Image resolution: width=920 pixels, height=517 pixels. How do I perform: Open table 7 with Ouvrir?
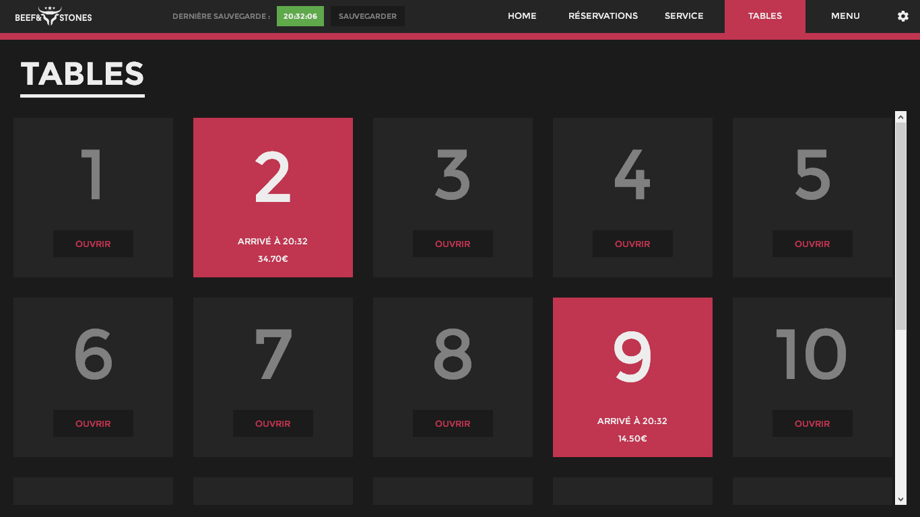(x=273, y=423)
